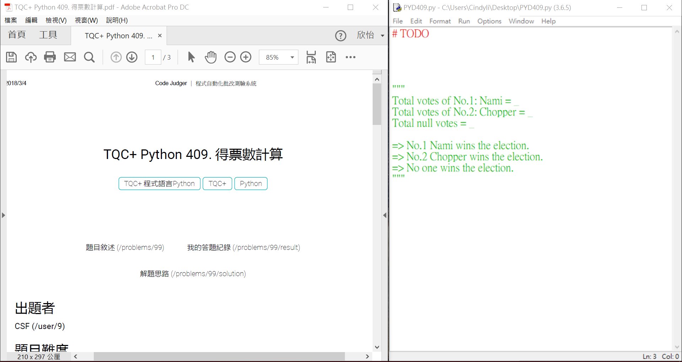Open the 題目敘述 link
This screenshot has height=362, width=682.
tap(125, 247)
